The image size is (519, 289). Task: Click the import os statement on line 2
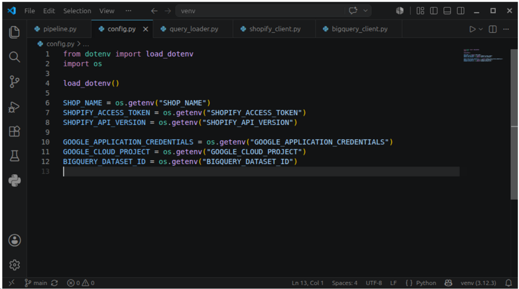point(83,64)
